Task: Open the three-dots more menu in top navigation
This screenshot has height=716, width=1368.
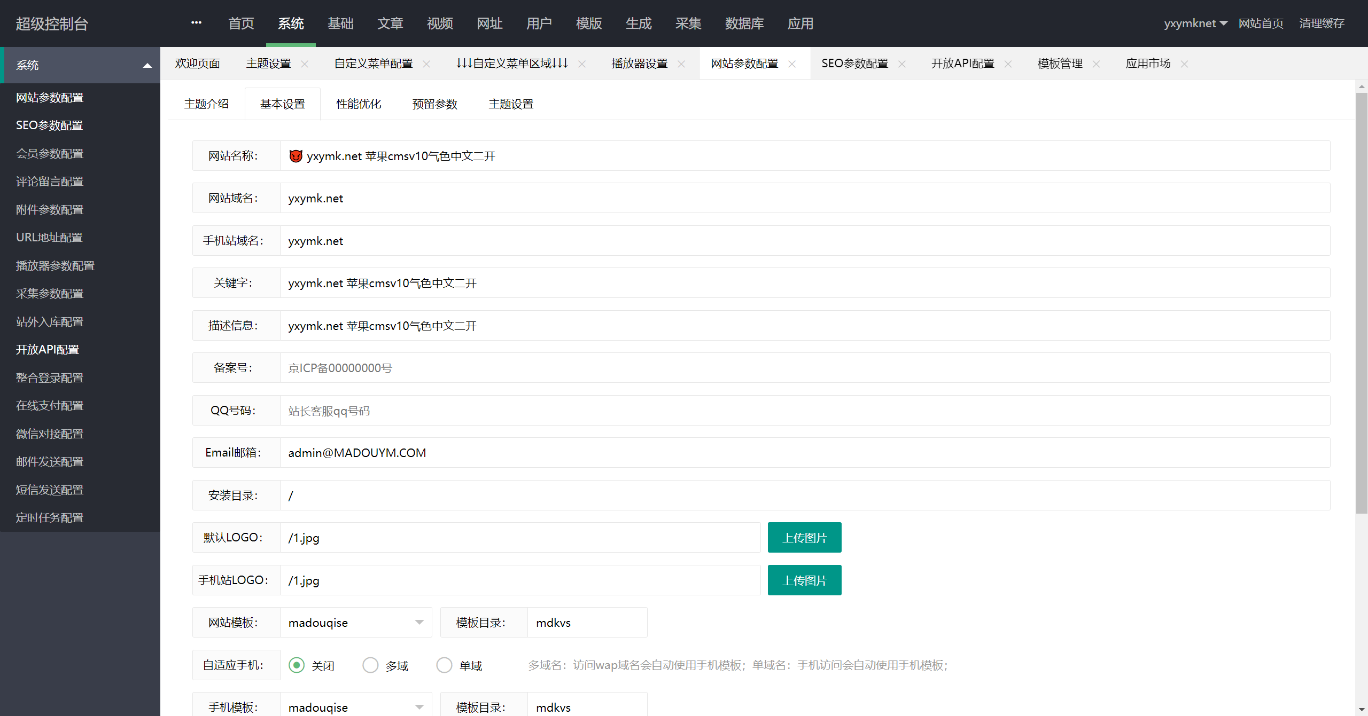Action: (196, 23)
